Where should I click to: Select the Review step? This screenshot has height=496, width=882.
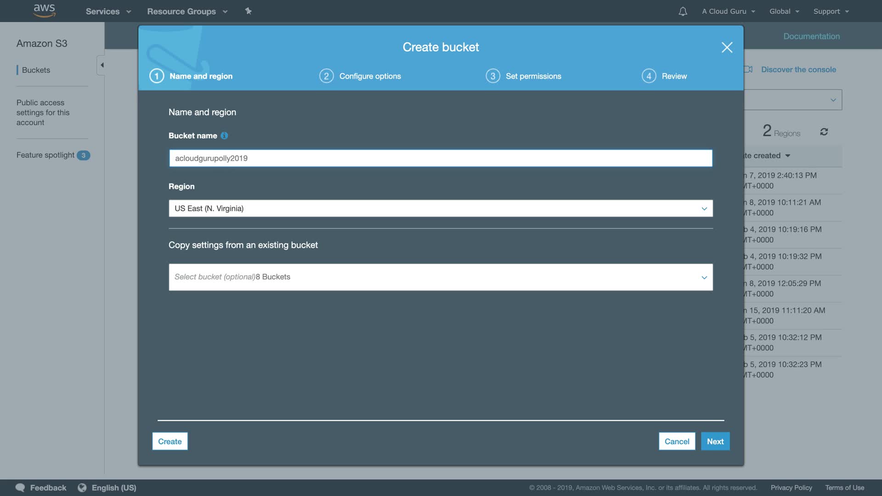coord(664,76)
